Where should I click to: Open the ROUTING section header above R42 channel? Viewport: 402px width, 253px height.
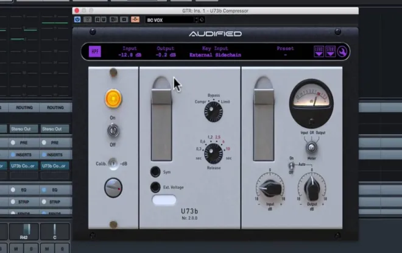click(x=24, y=107)
